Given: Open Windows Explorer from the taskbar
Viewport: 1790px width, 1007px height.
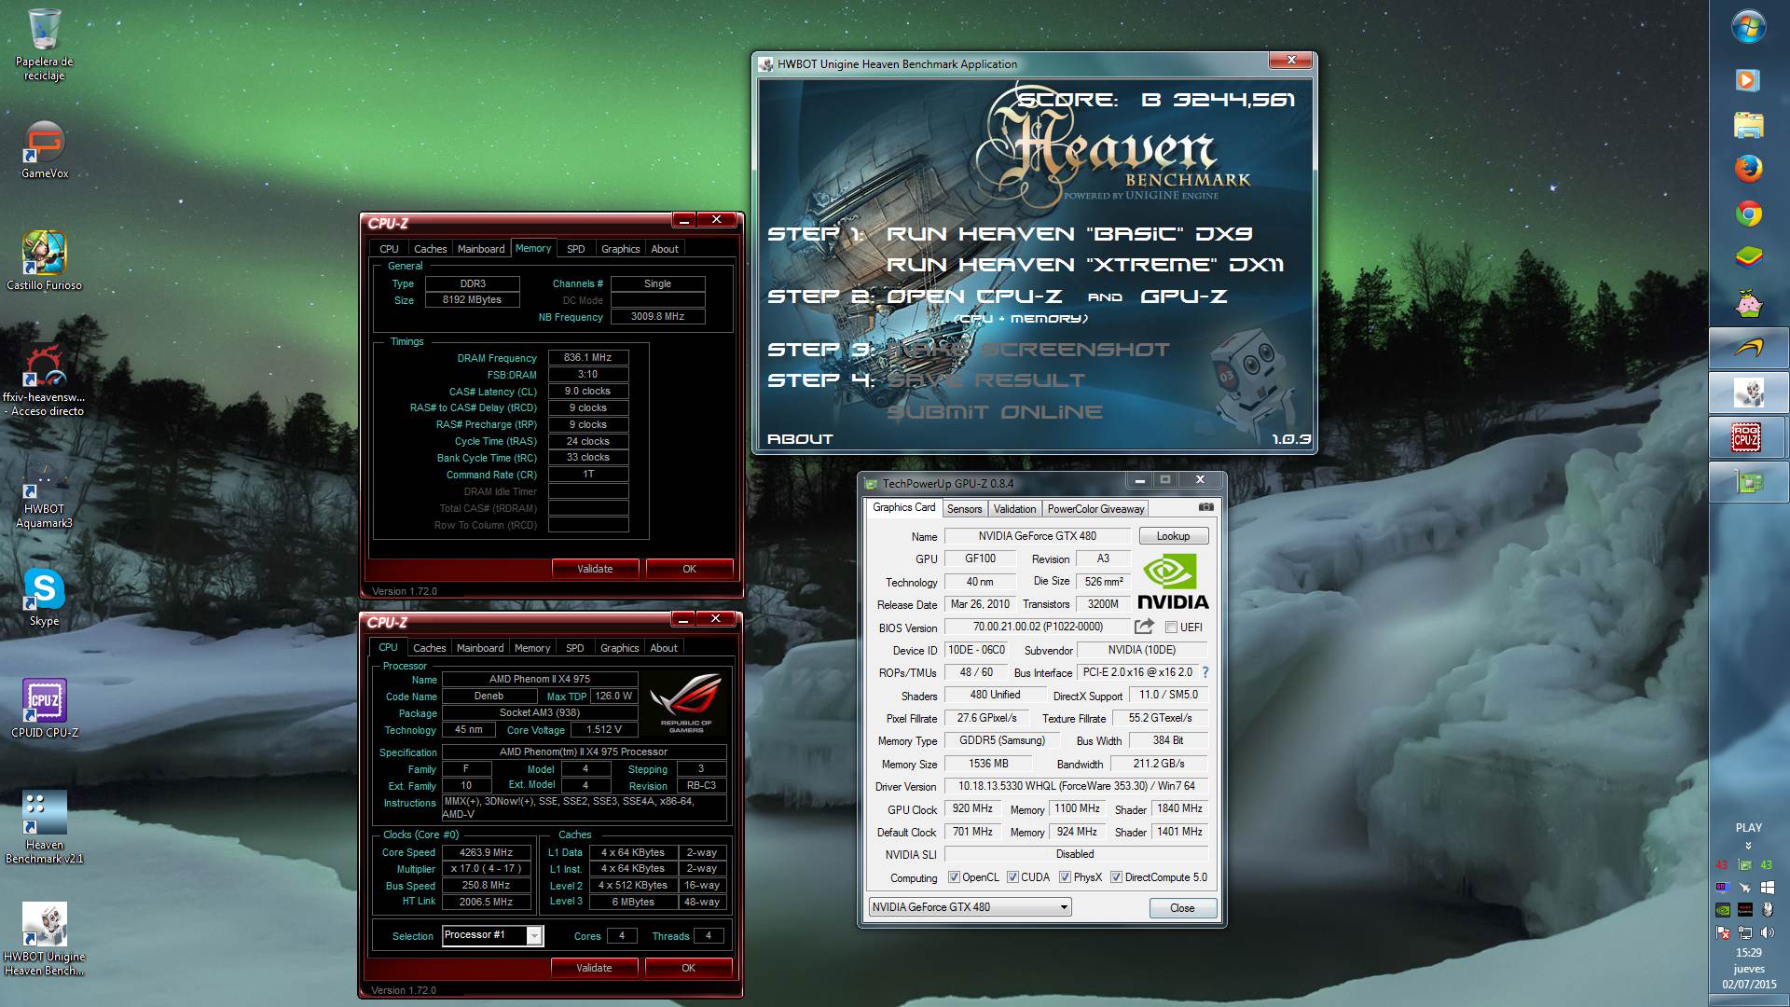Looking at the screenshot, I should (1748, 125).
